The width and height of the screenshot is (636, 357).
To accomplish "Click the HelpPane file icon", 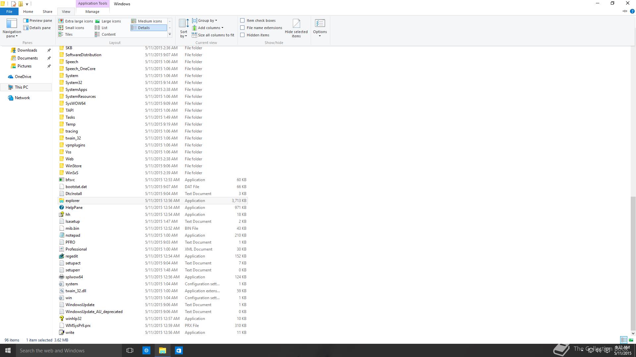I will point(62,208).
